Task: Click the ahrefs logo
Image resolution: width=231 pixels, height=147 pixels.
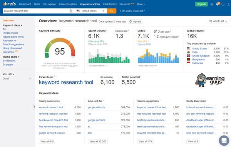Action: coord(9,4)
